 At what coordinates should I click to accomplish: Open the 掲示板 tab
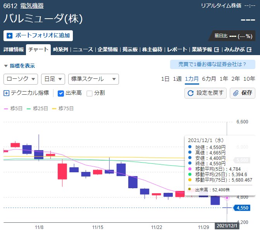pyautogui.click(x=130, y=50)
